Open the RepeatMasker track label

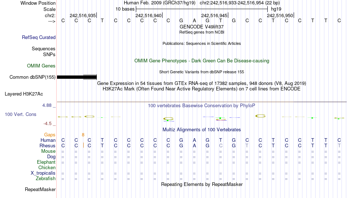coord(40,189)
